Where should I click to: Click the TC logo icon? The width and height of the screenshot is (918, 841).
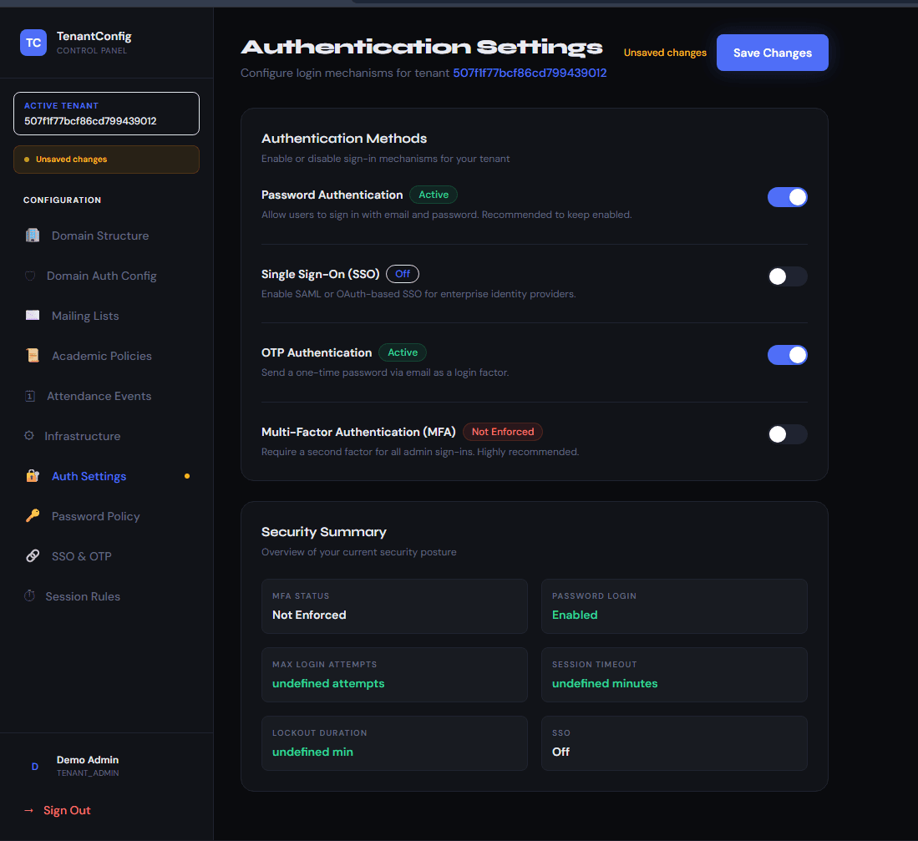pyautogui.click(x=33, y=43)
